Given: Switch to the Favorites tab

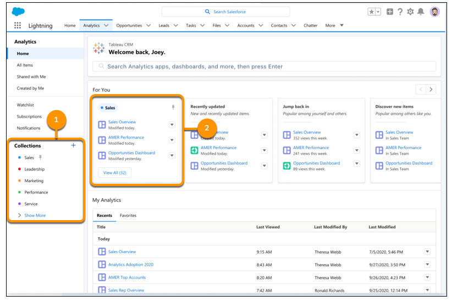Looking at the screenshot, I should coord(128,215).
